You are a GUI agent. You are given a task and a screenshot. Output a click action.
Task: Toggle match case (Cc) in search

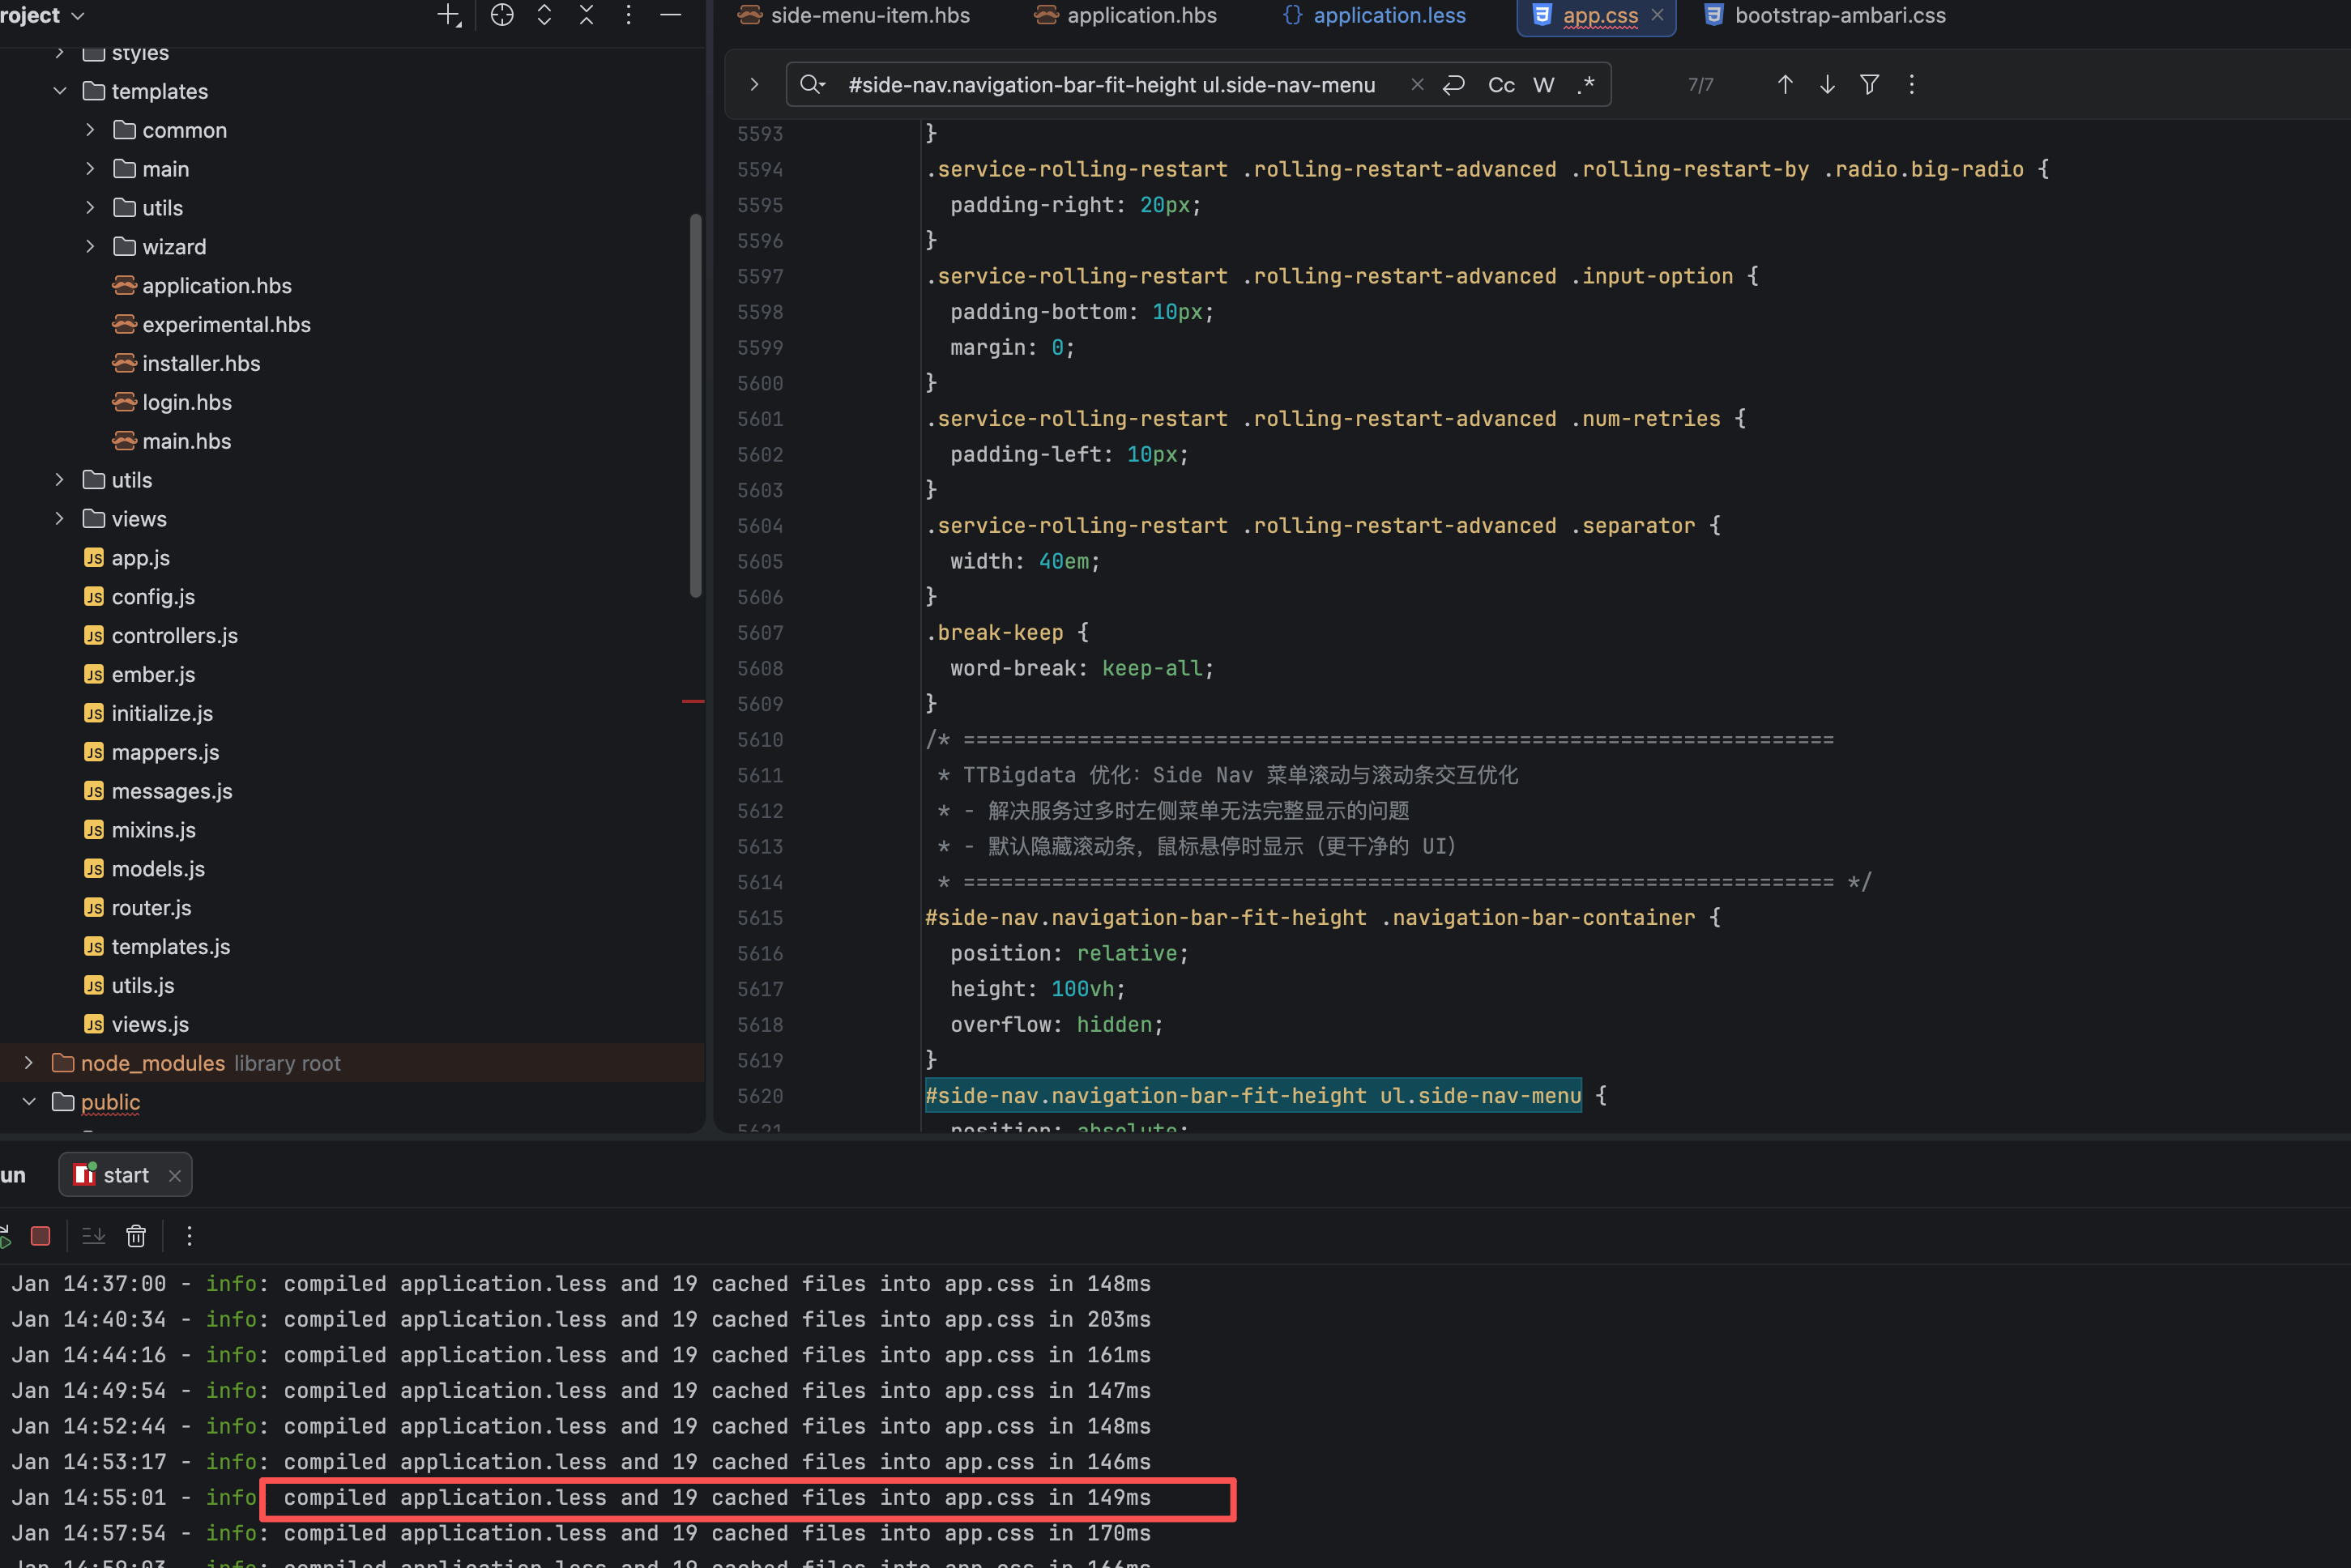coord(1501,85)
